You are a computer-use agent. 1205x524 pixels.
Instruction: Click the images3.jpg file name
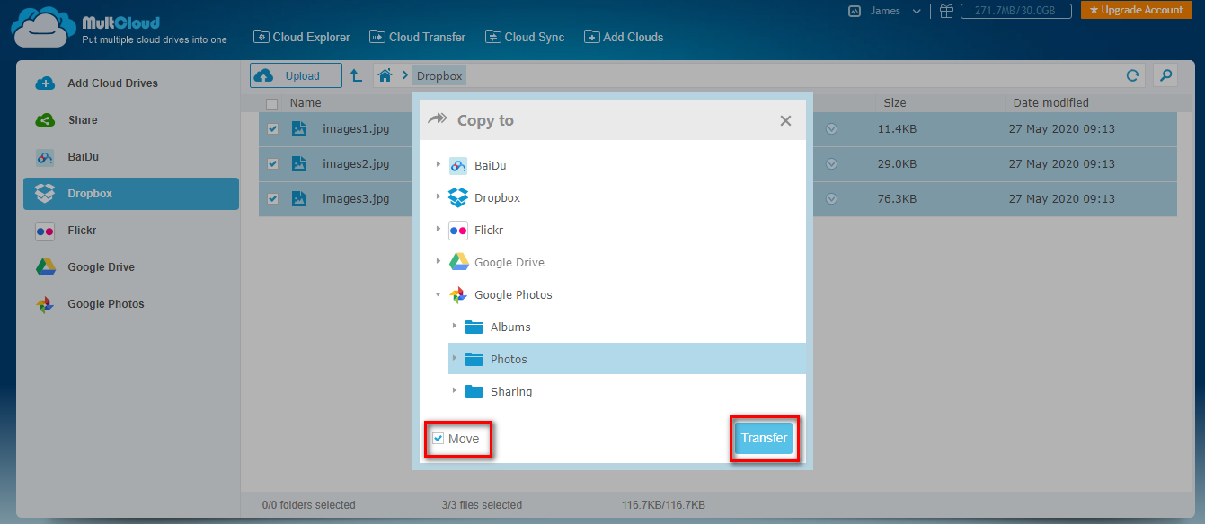tap(356, 199)
